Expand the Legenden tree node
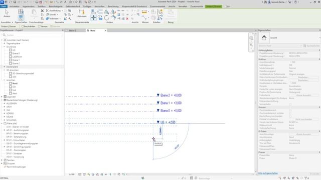This screenshot has width=321, height=180. coord(2,96)
